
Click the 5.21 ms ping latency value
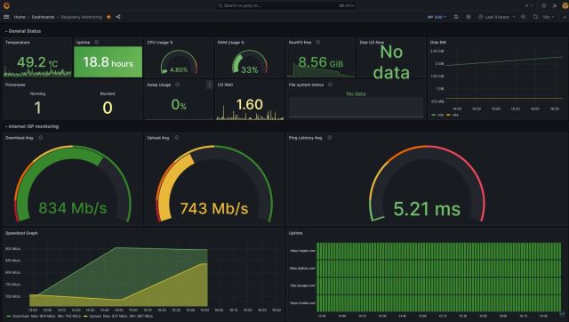(x=427, y=209)
